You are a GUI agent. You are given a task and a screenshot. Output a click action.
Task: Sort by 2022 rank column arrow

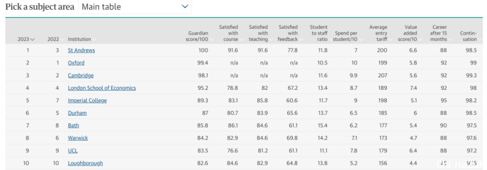(62, 40)
